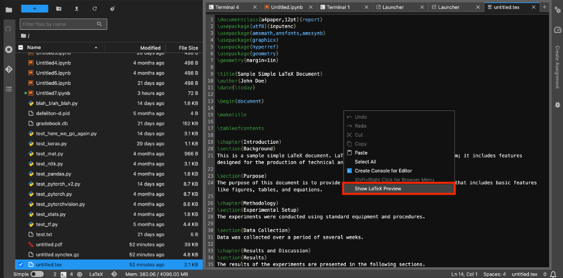The width and height of the screenshot is (563, 278).
Task: Create a new folder with toolbar icon
Action: (x=59, y=8)
